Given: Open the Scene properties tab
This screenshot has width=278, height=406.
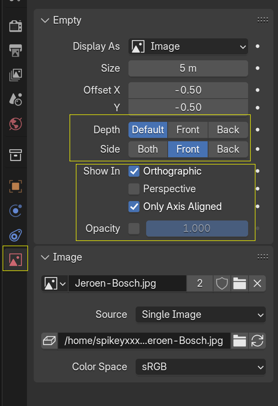Looking at the screenshot, I should (x=16, y=99).
